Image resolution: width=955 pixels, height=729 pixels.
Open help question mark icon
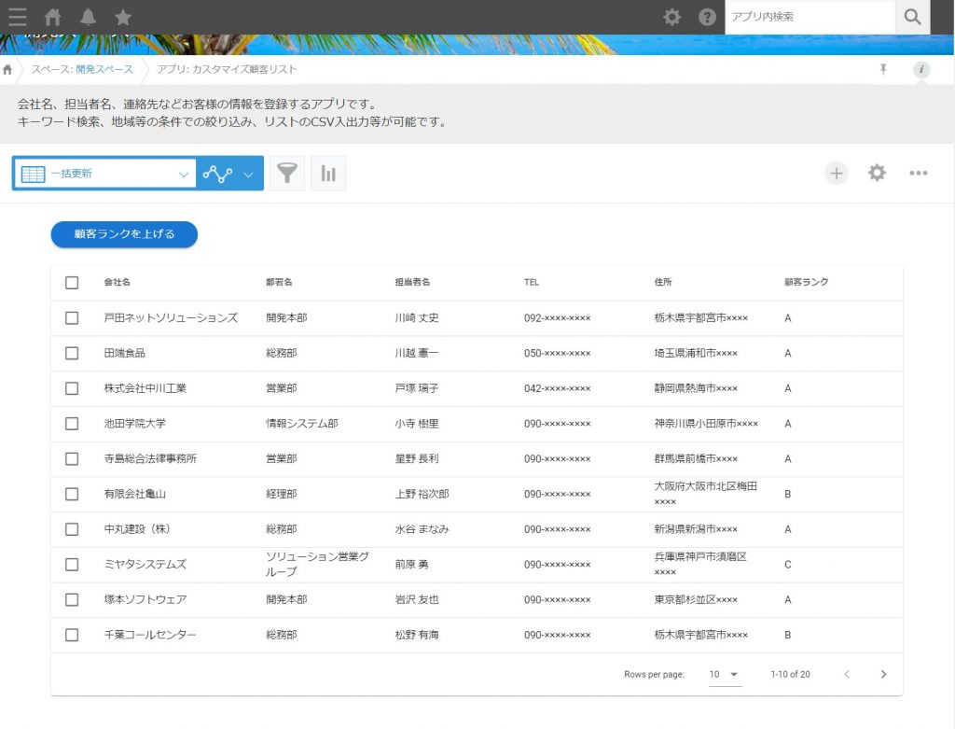707,17
